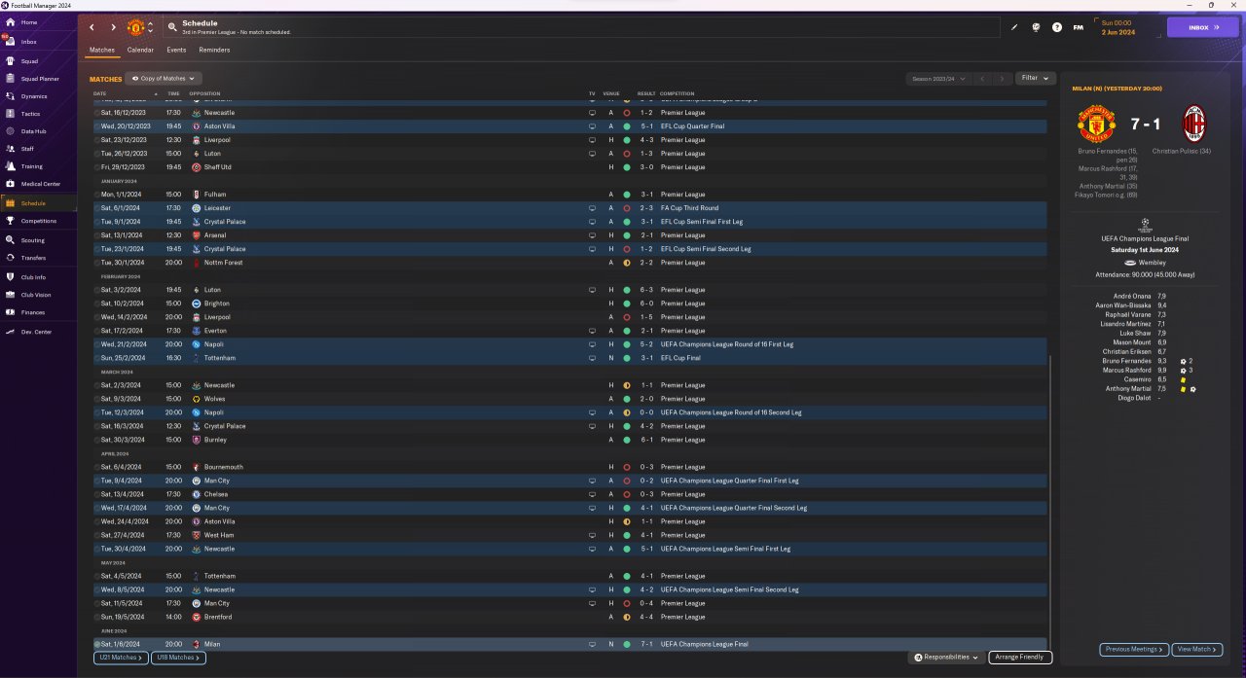Click the View Match button

click(1197, 649)
